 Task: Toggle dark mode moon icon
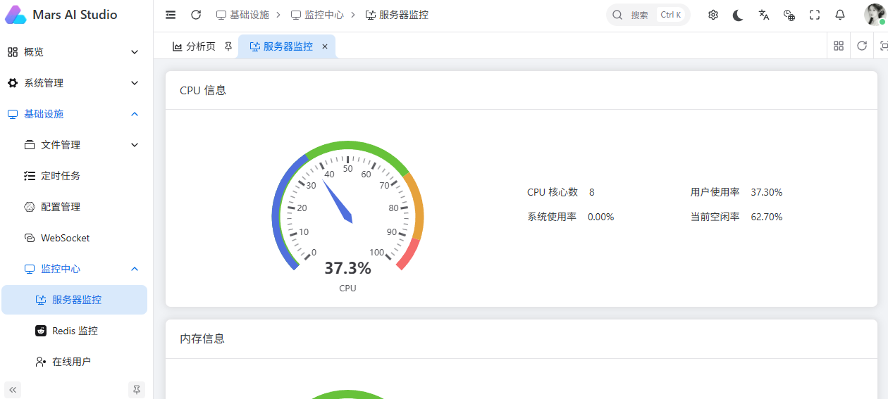pos(738,15)
